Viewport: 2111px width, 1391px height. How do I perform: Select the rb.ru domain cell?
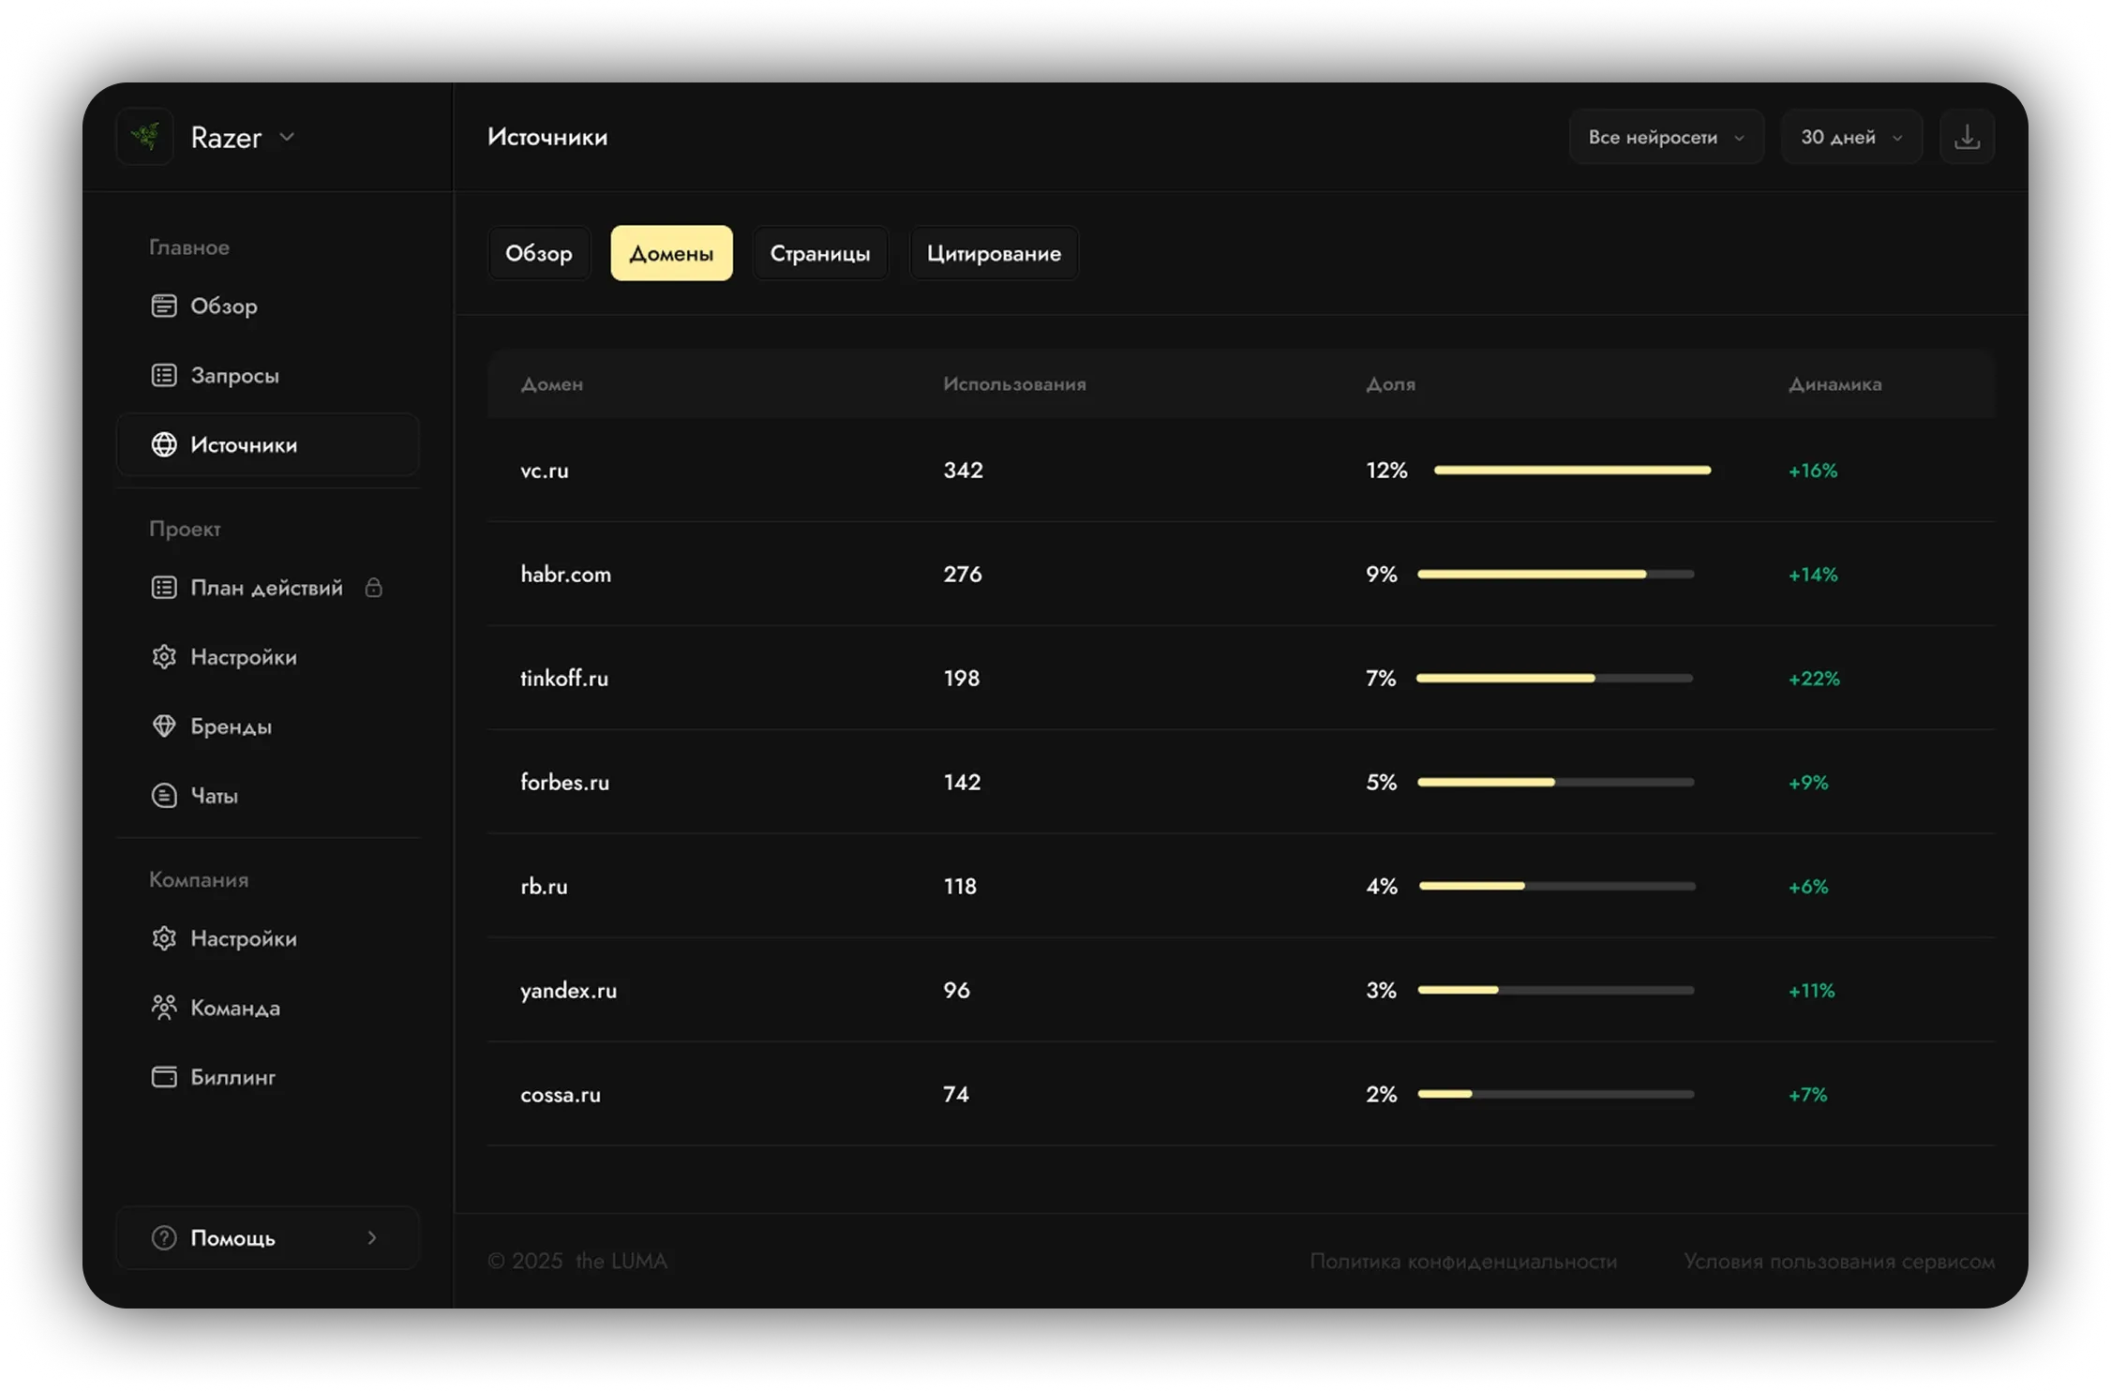pos(544,887)
